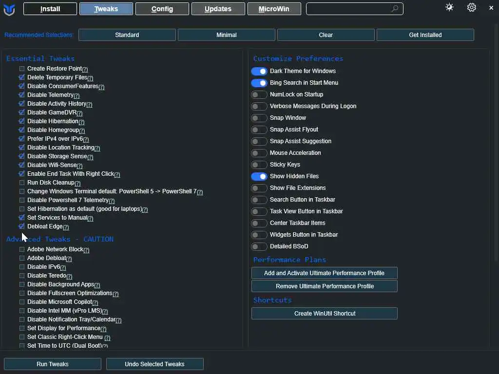Open help (?) for Disable Storage Sense
The image size is (499, 374).
tap(90, 157)
